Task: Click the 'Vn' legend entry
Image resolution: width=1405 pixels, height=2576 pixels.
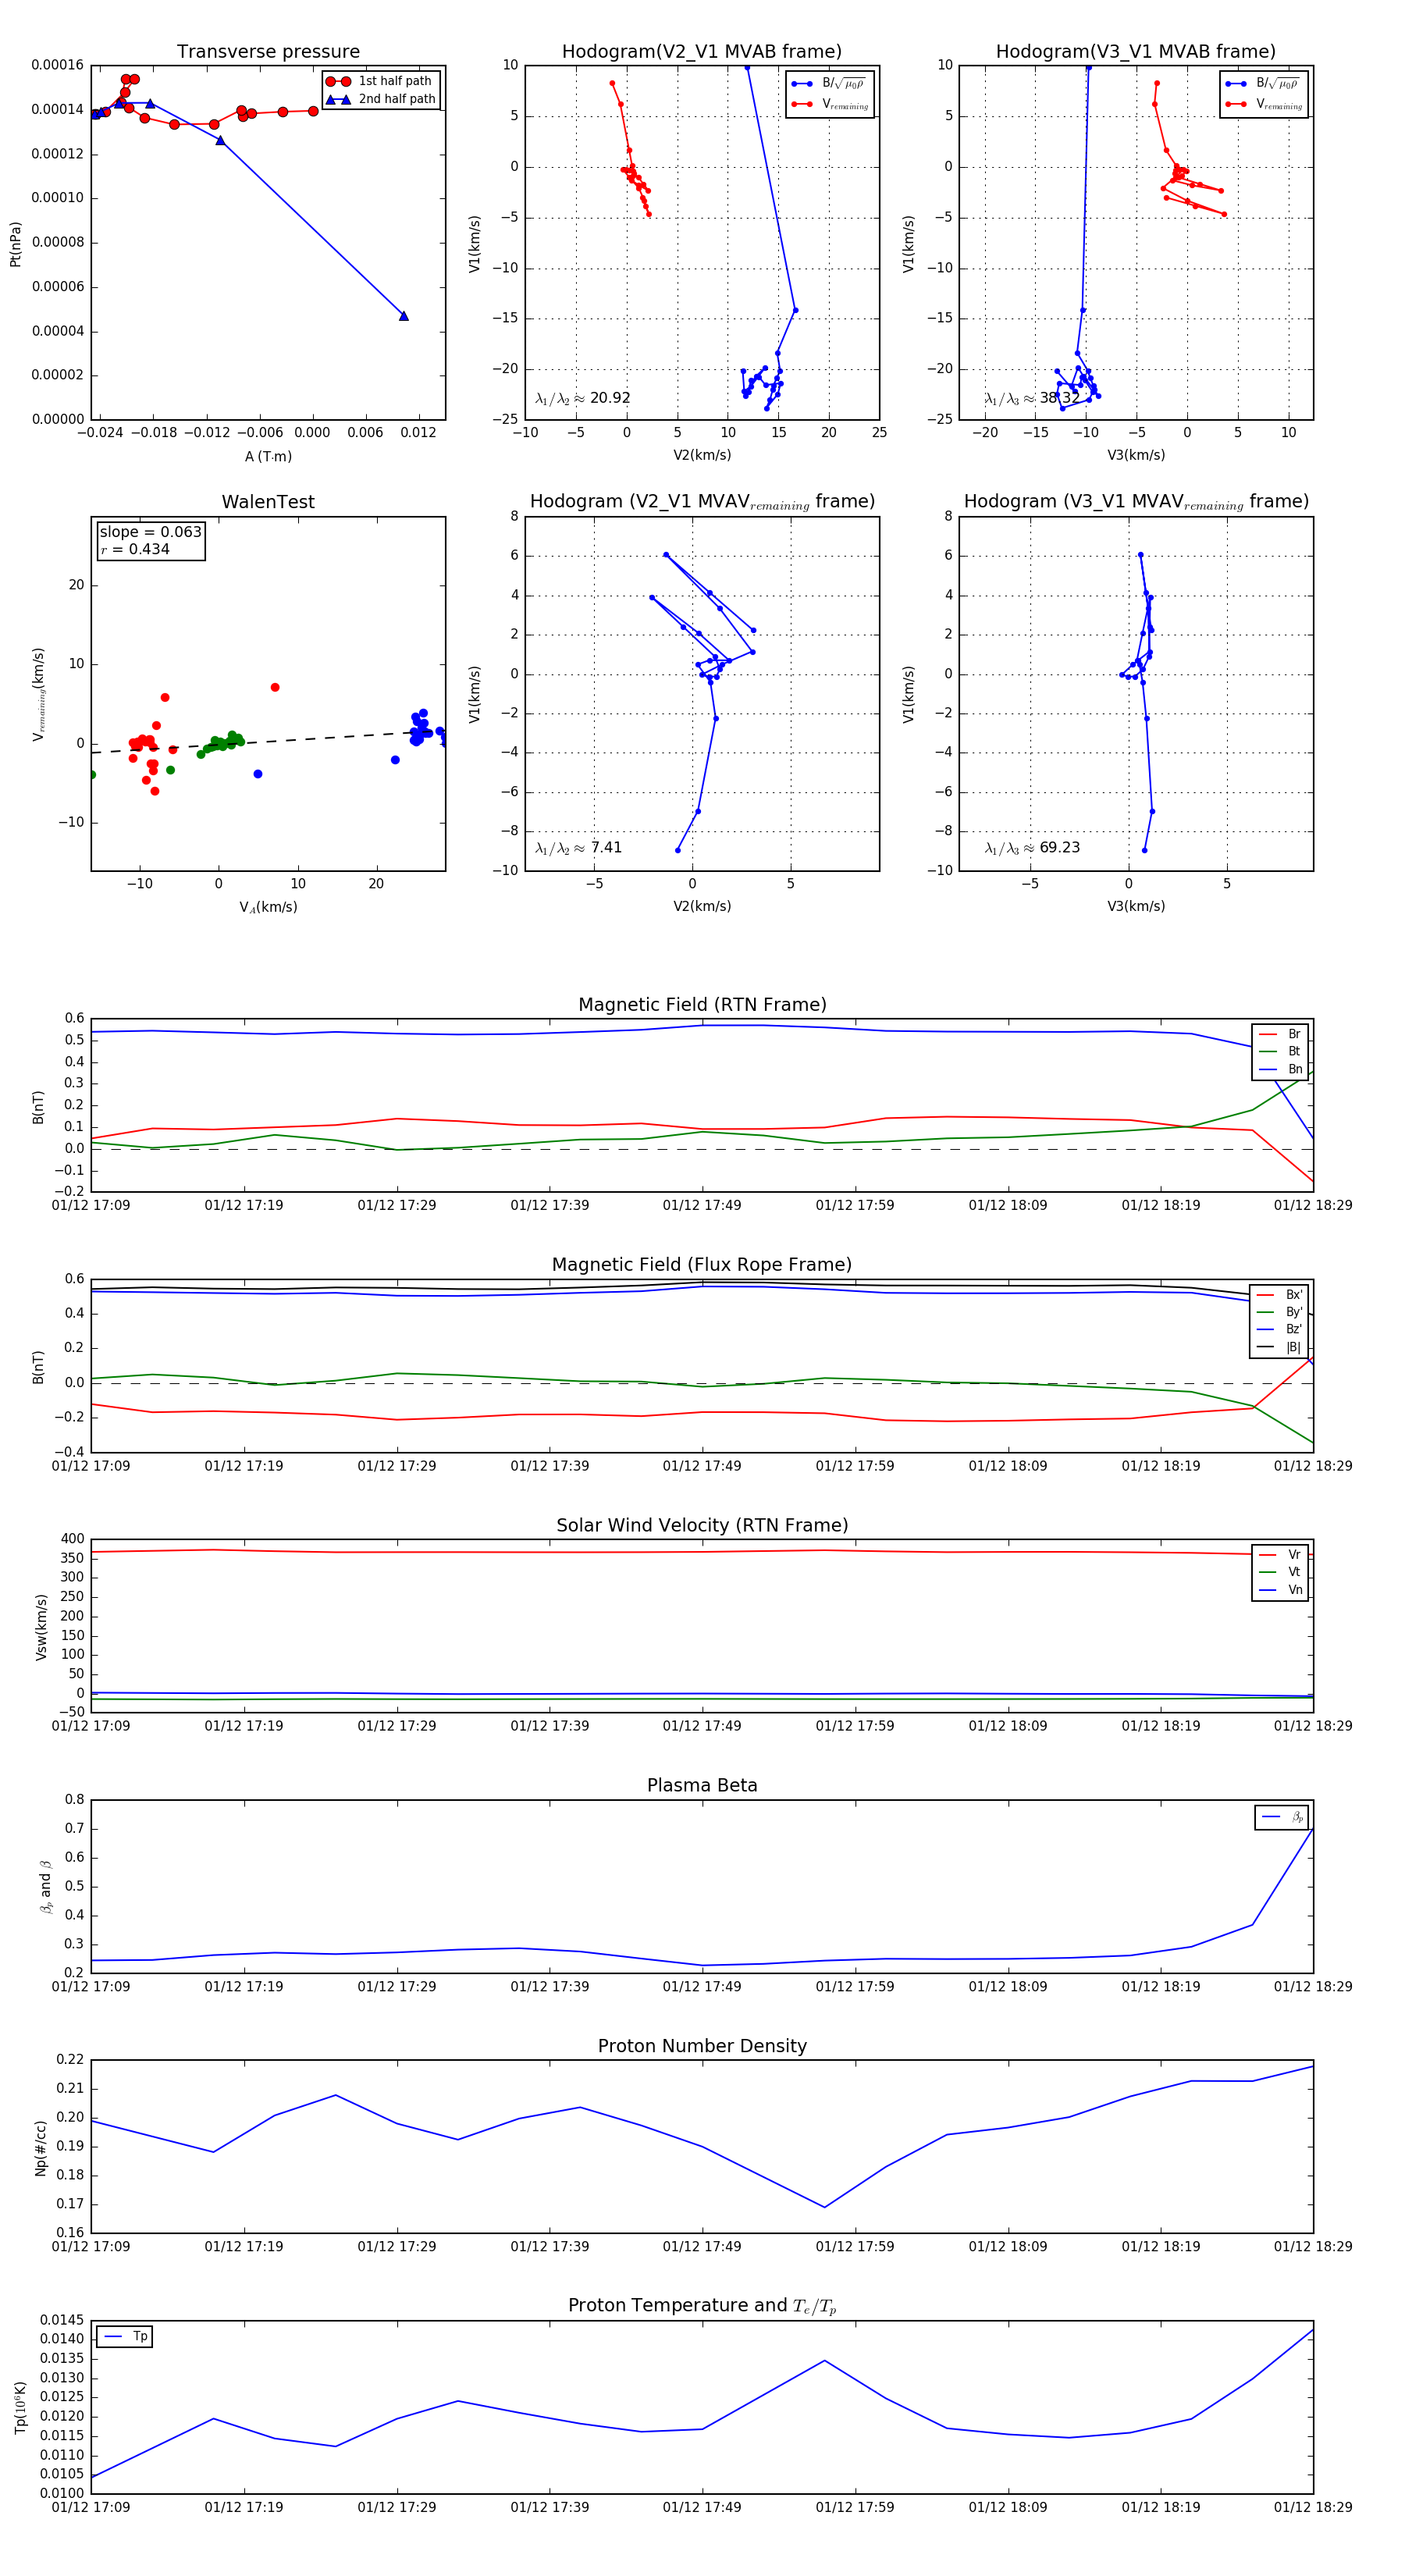Action: pyautogui.click(x=1280, y=1590)
